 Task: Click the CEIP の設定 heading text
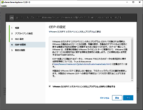pyautogui.click(x=57, y=27)
